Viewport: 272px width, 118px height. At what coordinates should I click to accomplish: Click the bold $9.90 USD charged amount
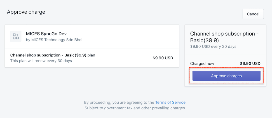[250, 63]
